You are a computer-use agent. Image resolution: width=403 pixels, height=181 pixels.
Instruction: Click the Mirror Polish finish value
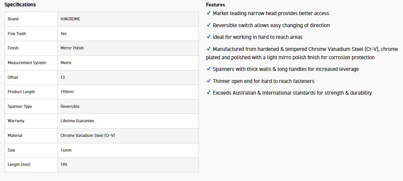tap(72, 48)
